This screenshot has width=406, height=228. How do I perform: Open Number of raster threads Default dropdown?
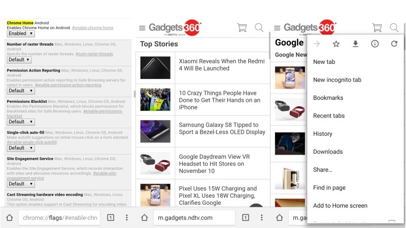pyautogui.click(x=19, y=60)
